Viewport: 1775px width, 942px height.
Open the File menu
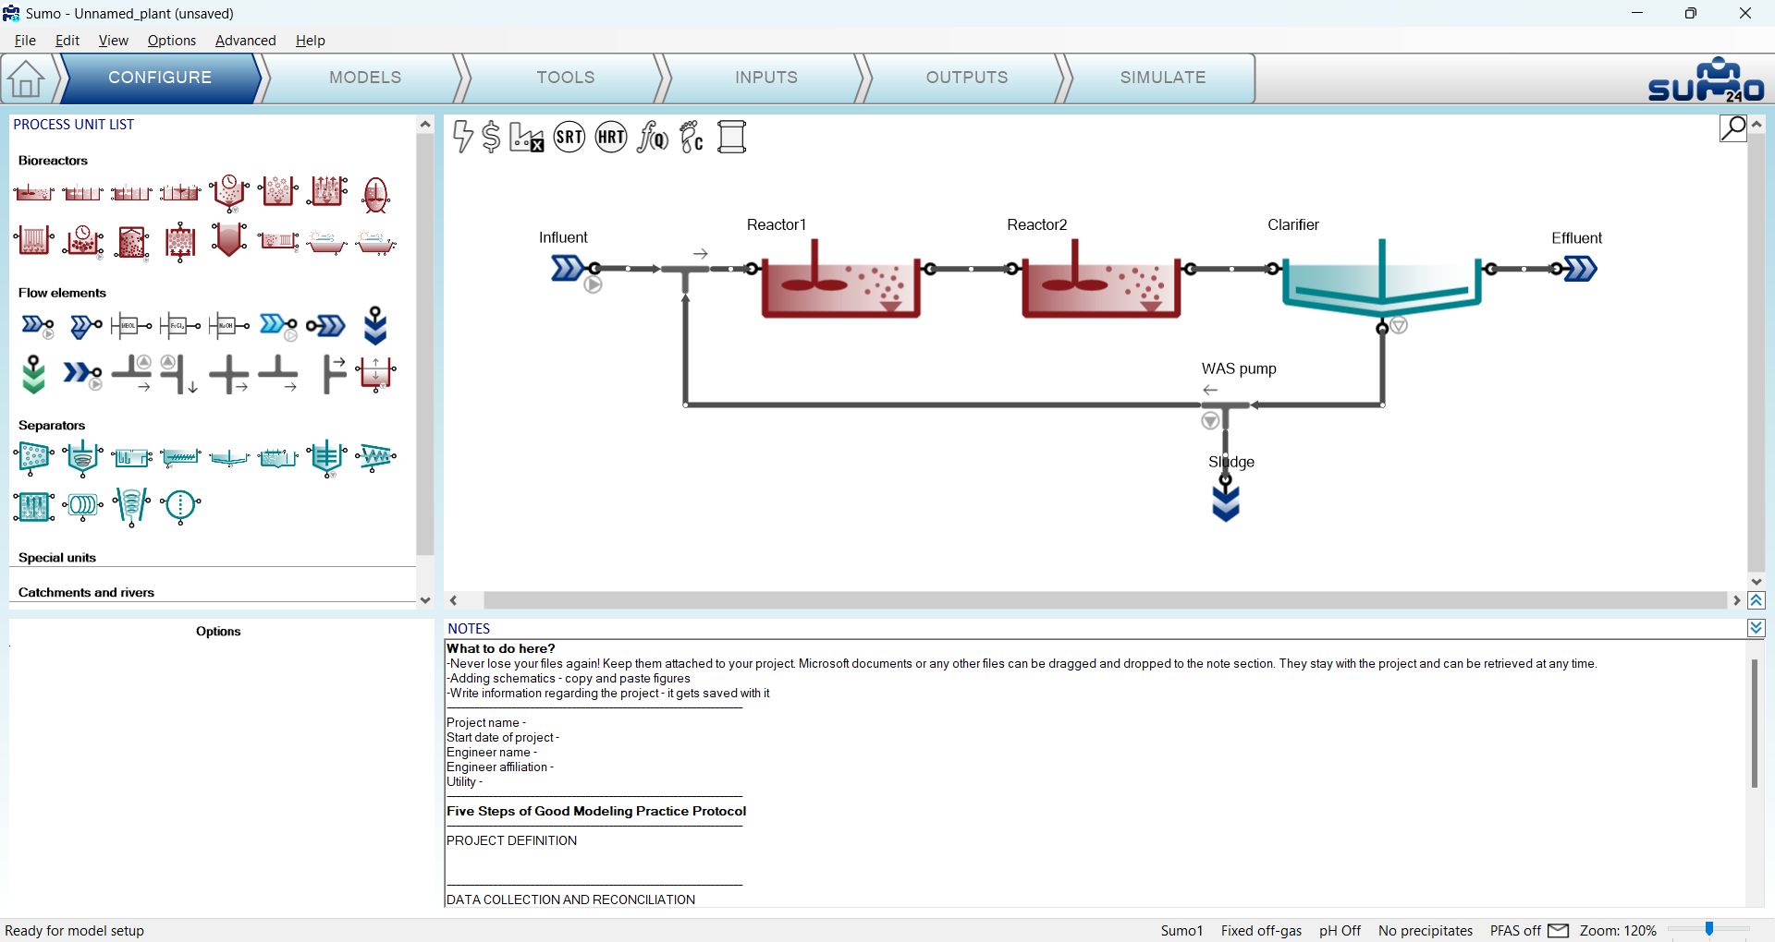coord(25,41)
